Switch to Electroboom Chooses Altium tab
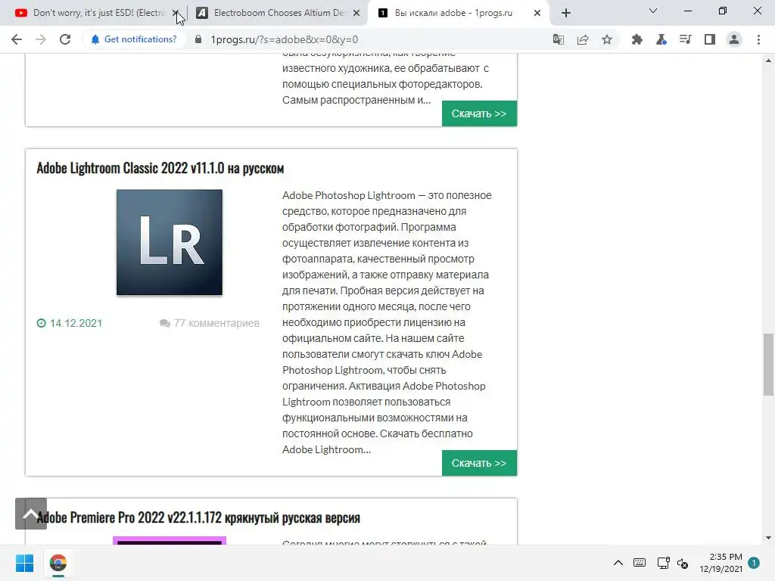Image resolution: width=775 pixels, height=581 pixels. (279, 13)
